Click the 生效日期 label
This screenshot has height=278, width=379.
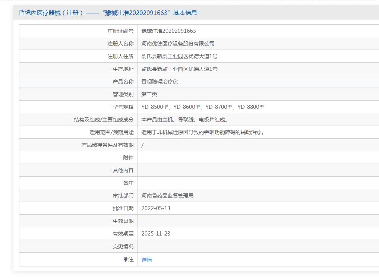pos(123,221)
